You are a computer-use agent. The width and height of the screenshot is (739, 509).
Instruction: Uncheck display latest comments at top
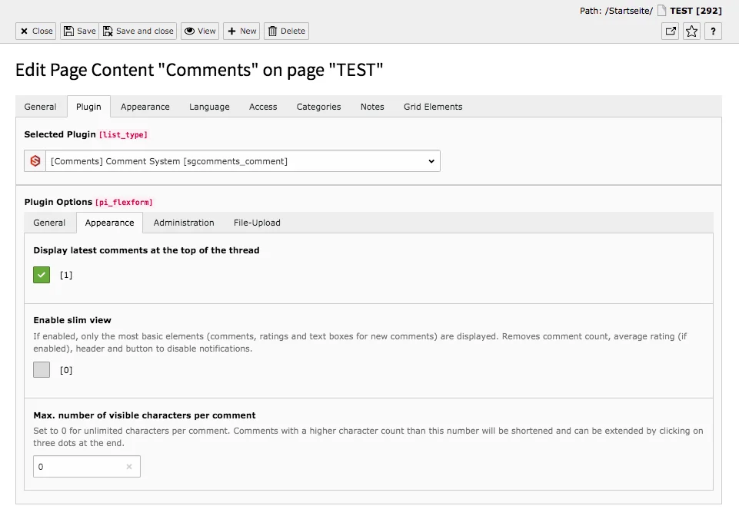click(x=41, y=274)
